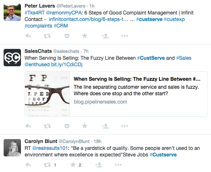Open the infinitcontact.com blog link

(89, 19)
